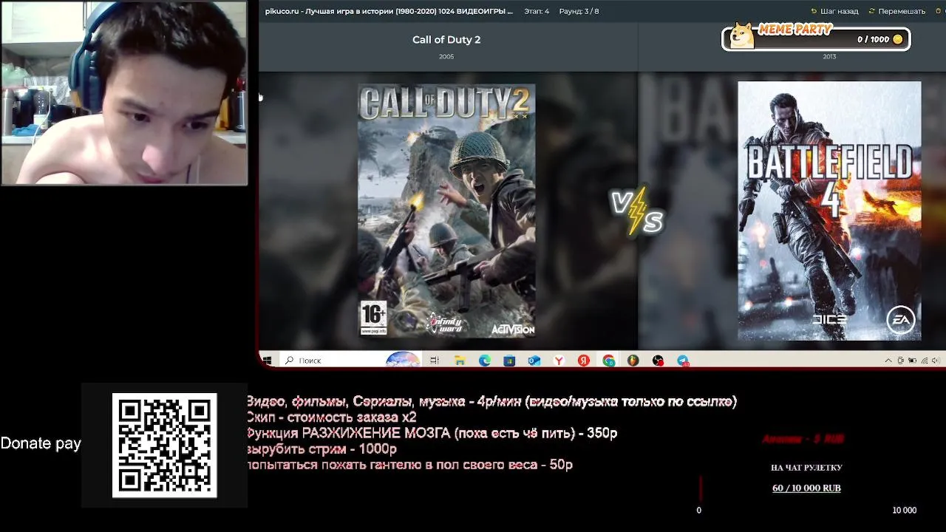Open Outlook from the taskbar

pyautogui.click(x=534, y=361)
